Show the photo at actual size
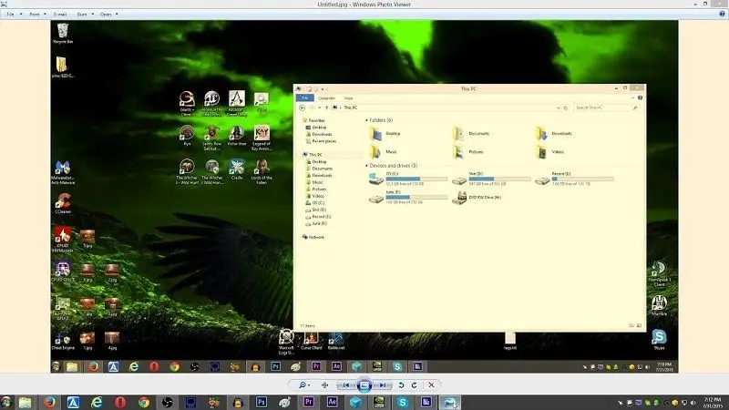 click(x=324, y=384)
